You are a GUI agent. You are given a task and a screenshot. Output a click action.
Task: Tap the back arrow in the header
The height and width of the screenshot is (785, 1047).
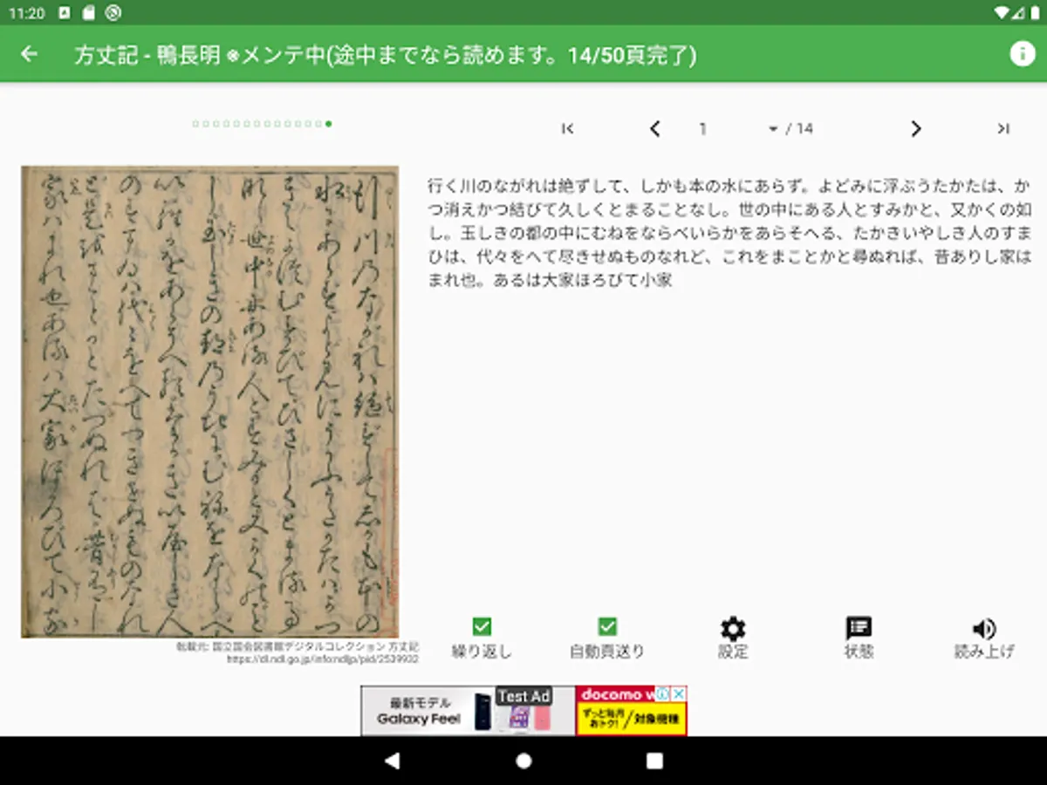(30, 54)
